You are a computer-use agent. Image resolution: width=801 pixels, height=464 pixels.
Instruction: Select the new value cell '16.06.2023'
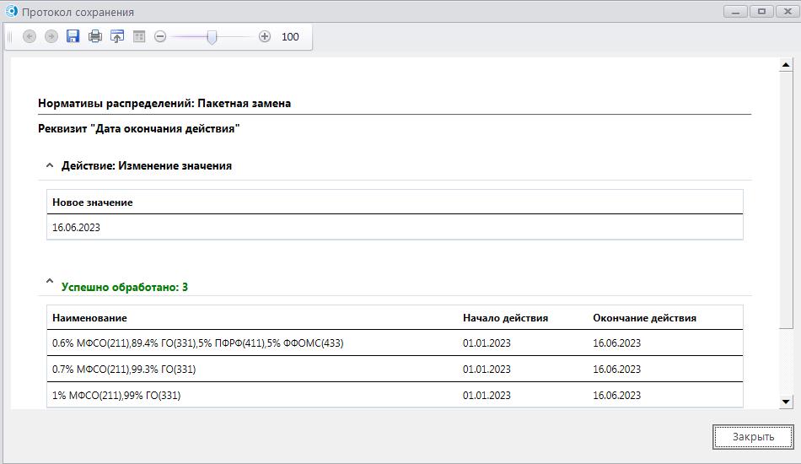[x=395, y=228]
